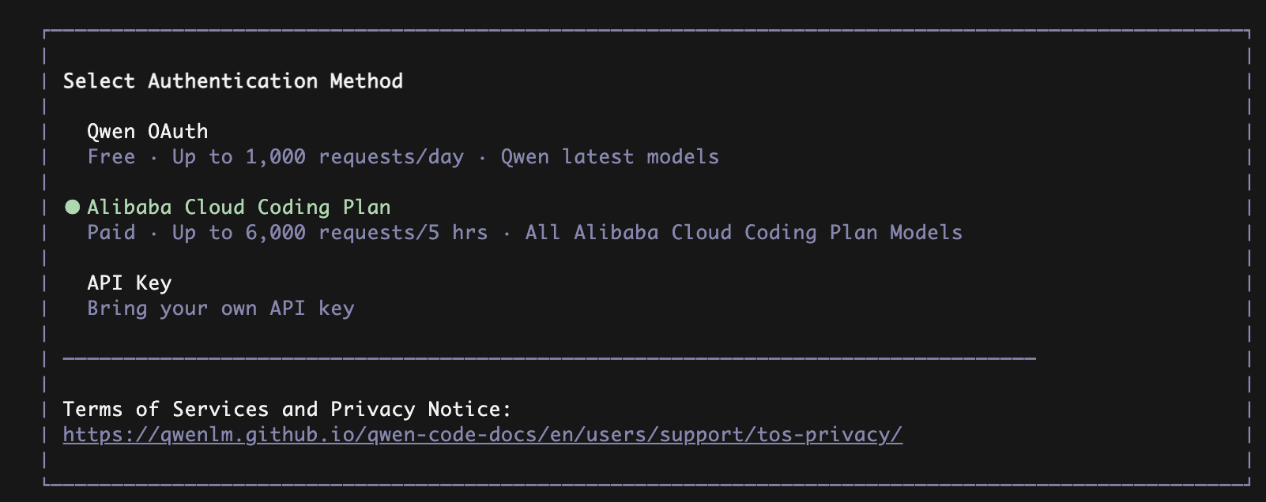Select the API Key authentication option

[x=129, y=283]
